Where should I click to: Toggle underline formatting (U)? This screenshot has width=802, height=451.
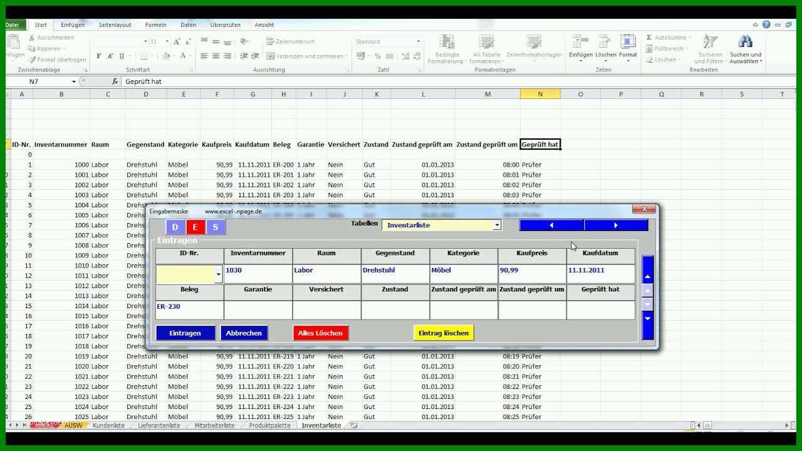tap(122, 56)
